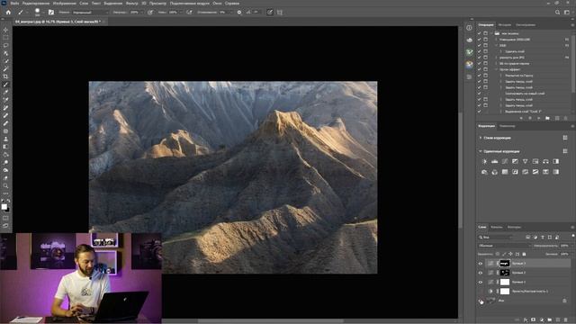Click Add layer mask icon in Layers panel

534,320
